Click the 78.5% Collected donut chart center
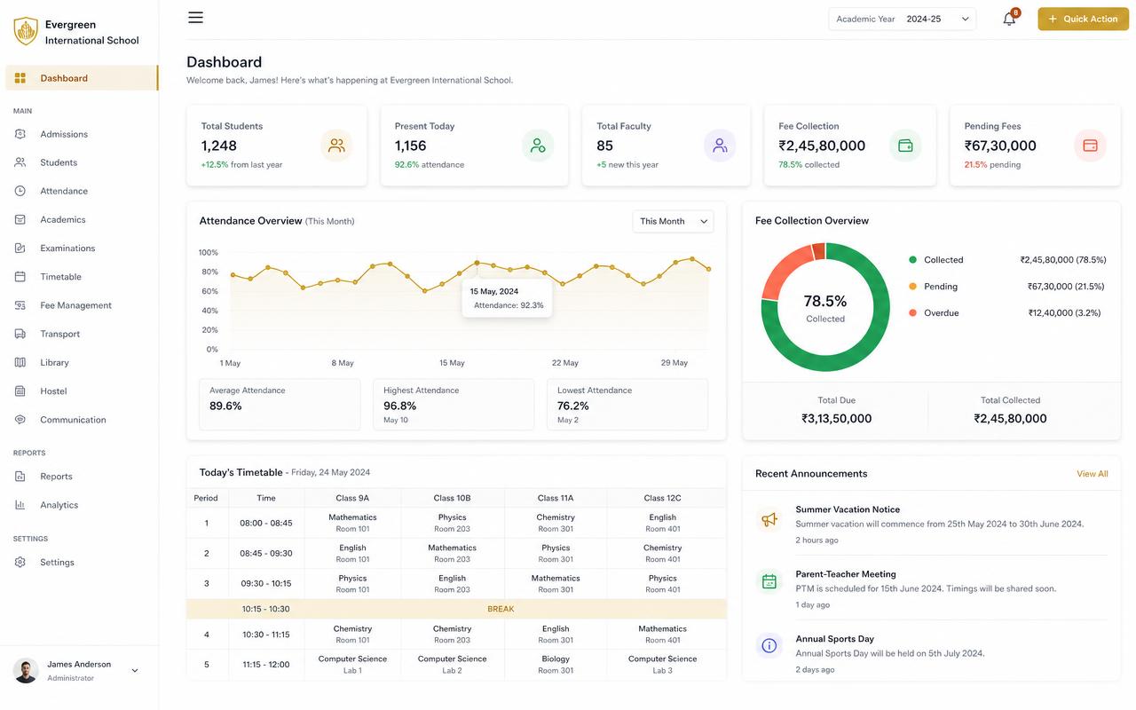1136x710 pixels. pyautogui.click(x=825, y=307)
